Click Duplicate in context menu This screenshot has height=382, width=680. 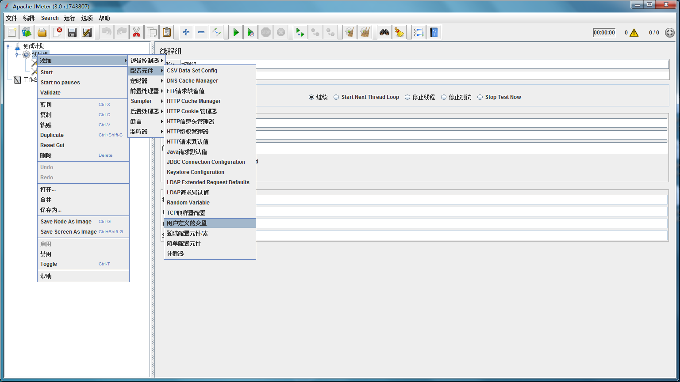coord(83,135)
